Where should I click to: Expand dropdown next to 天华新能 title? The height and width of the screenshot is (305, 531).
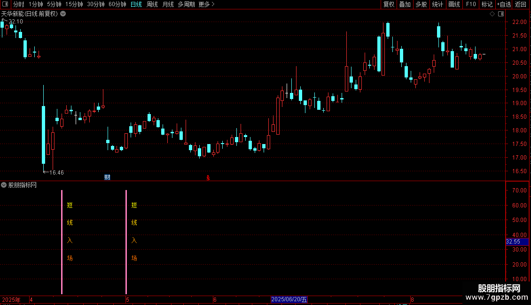[x=63, y=14]
